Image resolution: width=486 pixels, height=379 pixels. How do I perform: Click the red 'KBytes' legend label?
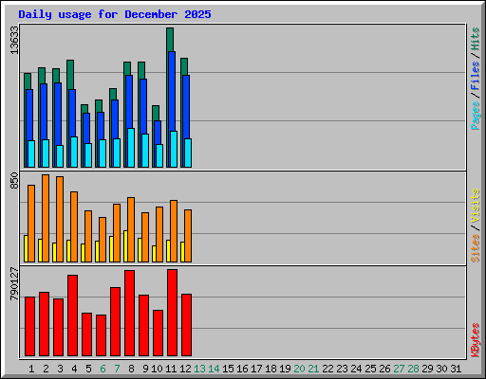475,340
